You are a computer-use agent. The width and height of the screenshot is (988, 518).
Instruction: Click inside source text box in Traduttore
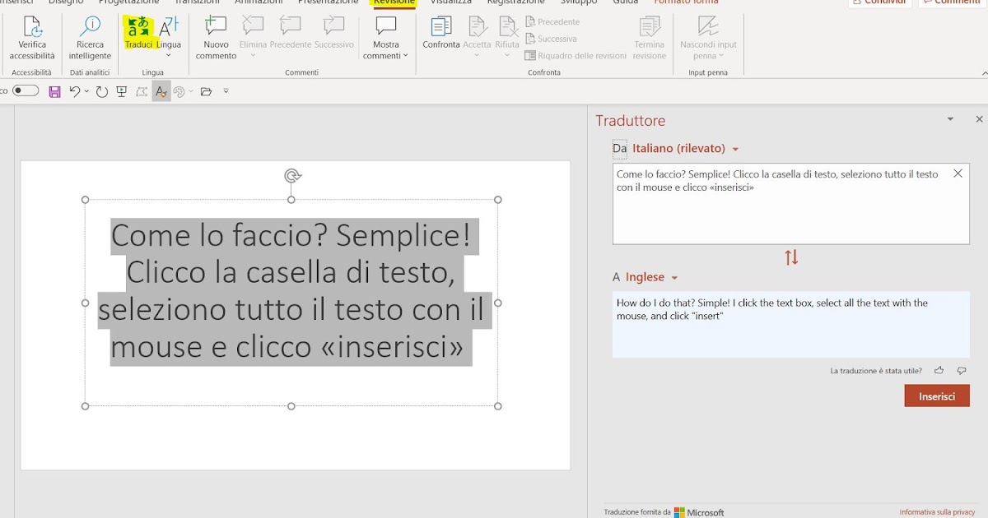(791, 204)
